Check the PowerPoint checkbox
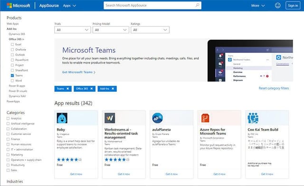This screenshot has height=186, width=304. (12, 60)
